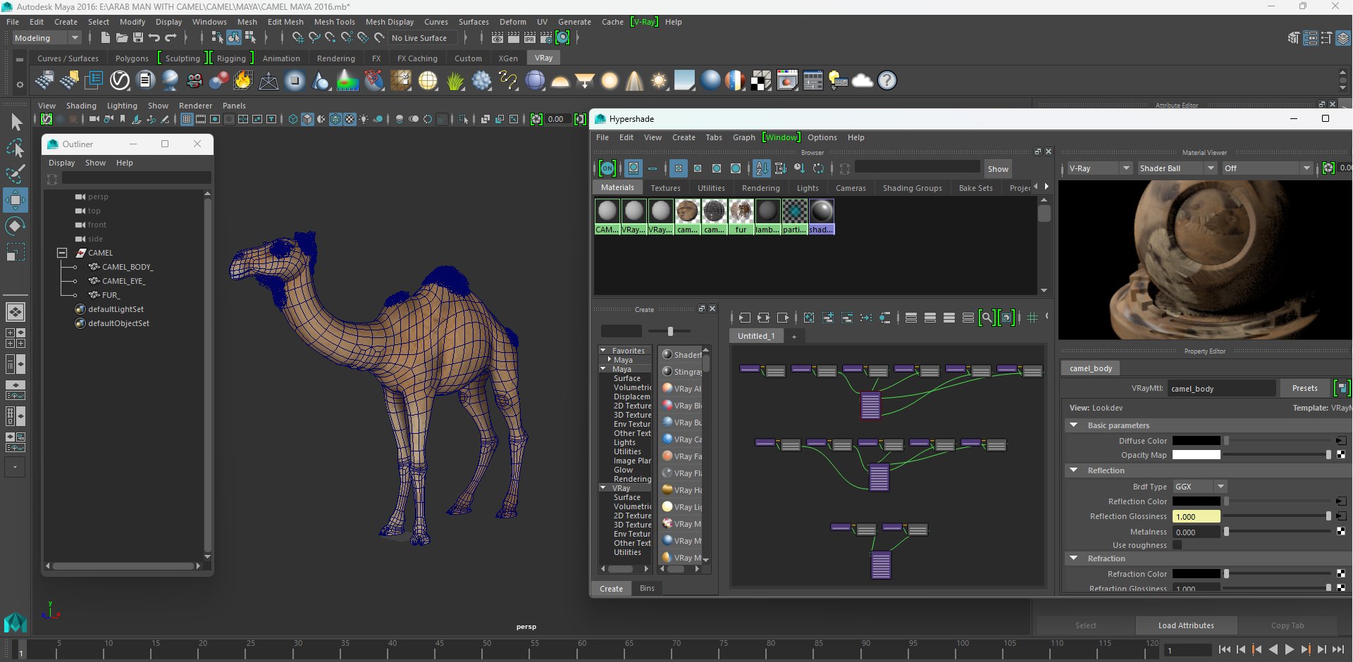Click the Load Attributes button
Viewport: 1353px width, 662px height.
click(x=1186, y=625)
